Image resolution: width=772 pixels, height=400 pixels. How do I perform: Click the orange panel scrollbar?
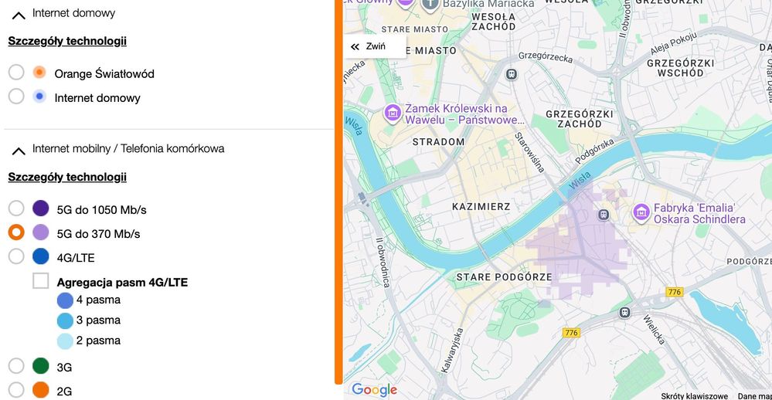click(x=338, y=193)
